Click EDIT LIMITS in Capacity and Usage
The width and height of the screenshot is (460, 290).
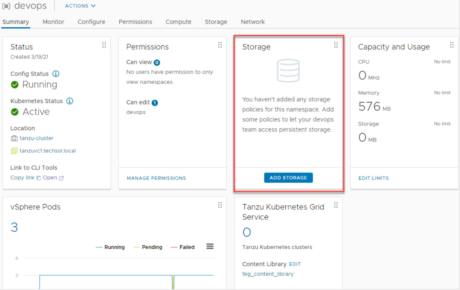pyautogui.click(x=373, y=178)
